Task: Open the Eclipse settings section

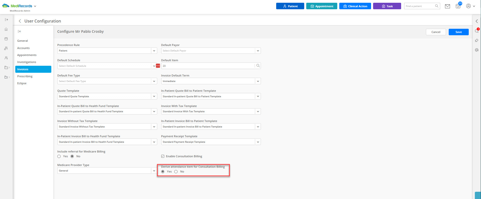Action: (33, 83)
